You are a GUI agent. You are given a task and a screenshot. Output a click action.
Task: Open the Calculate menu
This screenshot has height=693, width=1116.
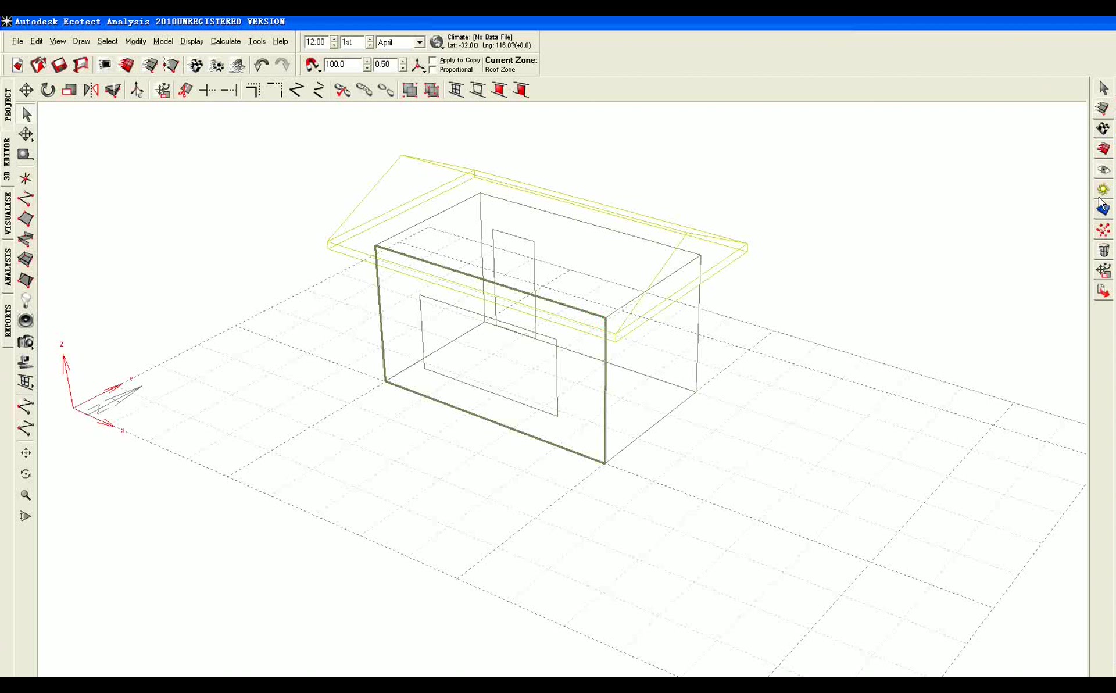tap(226, 41)
